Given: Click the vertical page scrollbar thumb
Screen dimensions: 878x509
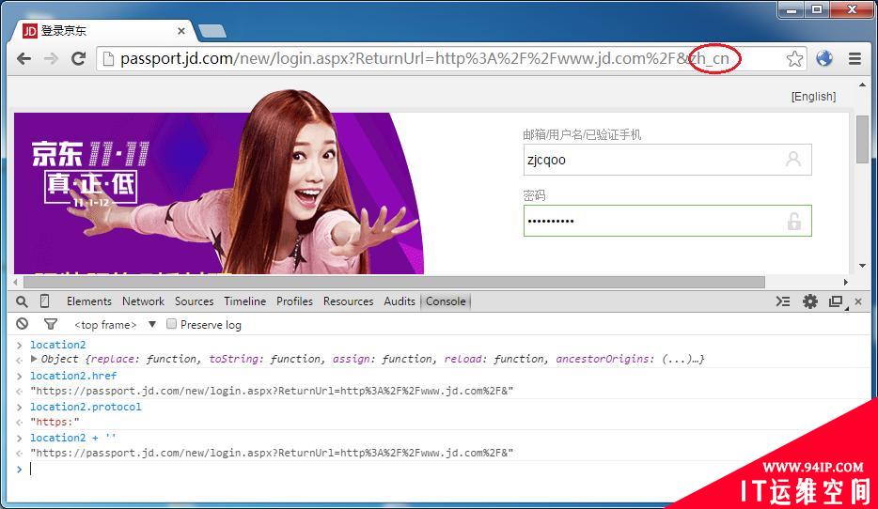Looking at the screenshot, I should 862,139.
